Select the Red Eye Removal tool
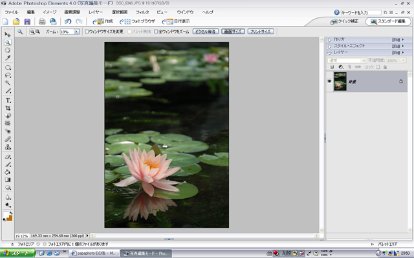 click(x=8, y=131)
